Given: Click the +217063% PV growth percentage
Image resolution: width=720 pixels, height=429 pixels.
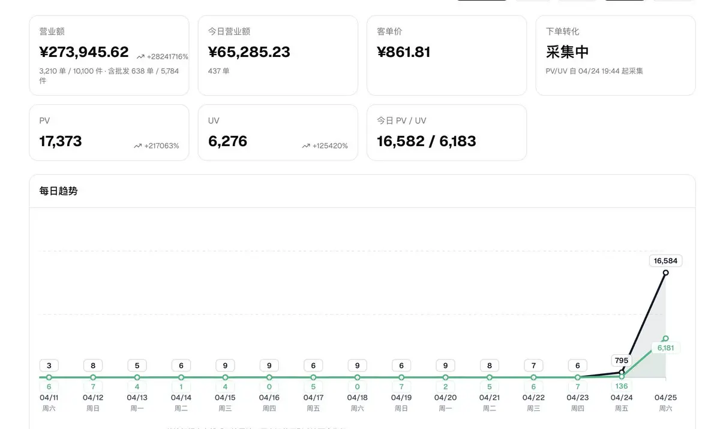Looking at the screenshot, I should pos(161,146).
